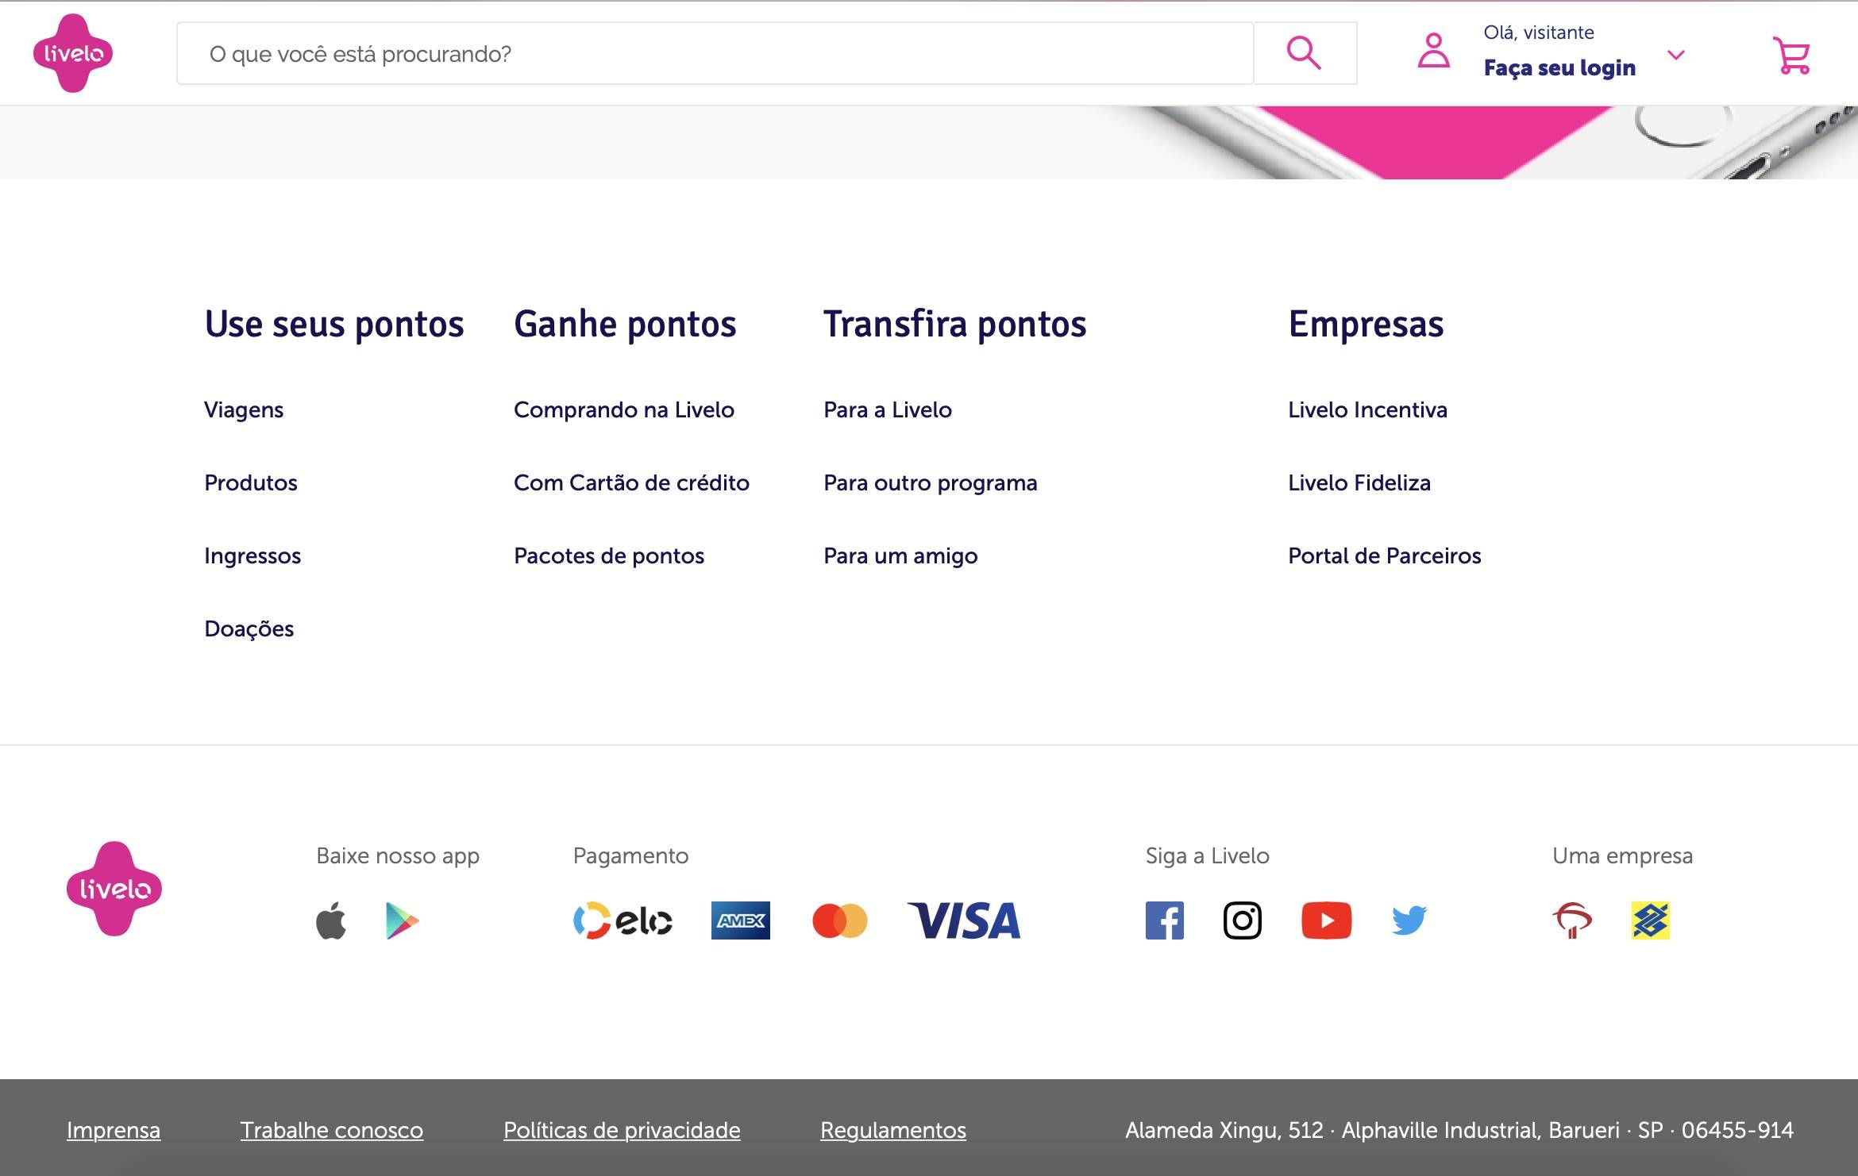1858x1176 pixels.
Task: Click the 'Ganhe pontos' heading
Action: coord(626,325)
